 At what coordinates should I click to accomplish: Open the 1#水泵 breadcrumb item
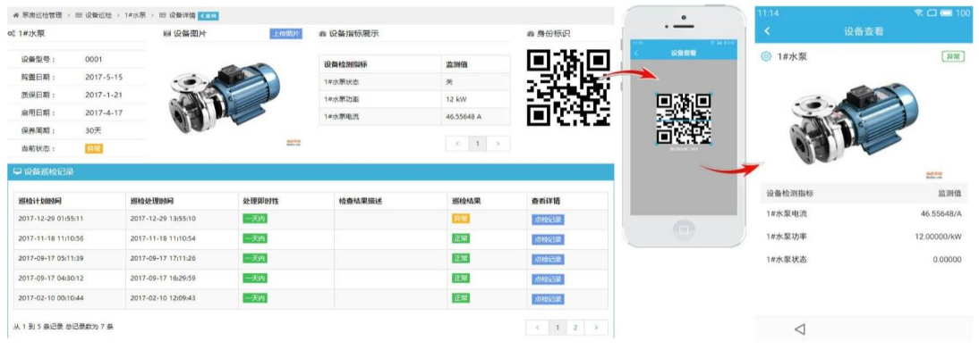[x=133, y=15]
